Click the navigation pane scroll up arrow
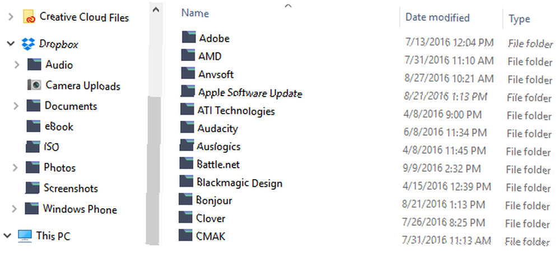This screenshot has height=253, width=560. tap(155, 10)
